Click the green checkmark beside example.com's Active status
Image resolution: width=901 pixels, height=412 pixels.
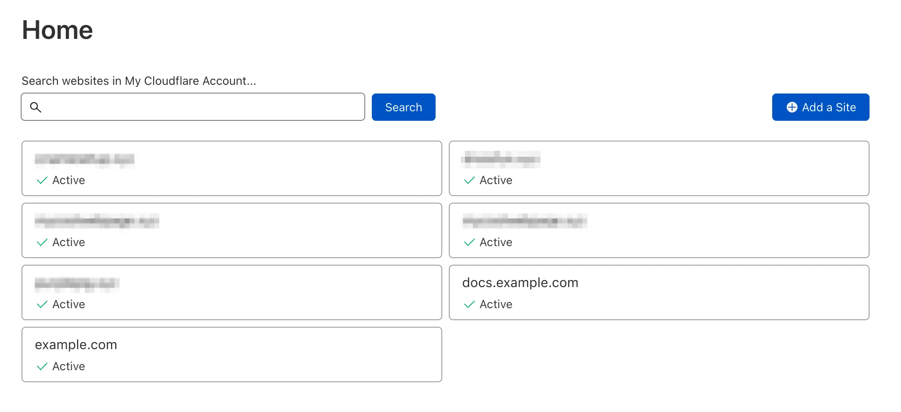pos(41,366)
